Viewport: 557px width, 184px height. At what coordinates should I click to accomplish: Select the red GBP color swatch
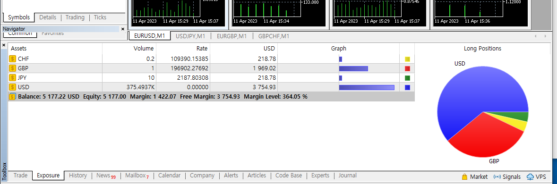click(x=407, y=68)
